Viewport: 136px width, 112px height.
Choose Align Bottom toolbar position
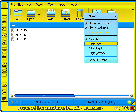101,53
